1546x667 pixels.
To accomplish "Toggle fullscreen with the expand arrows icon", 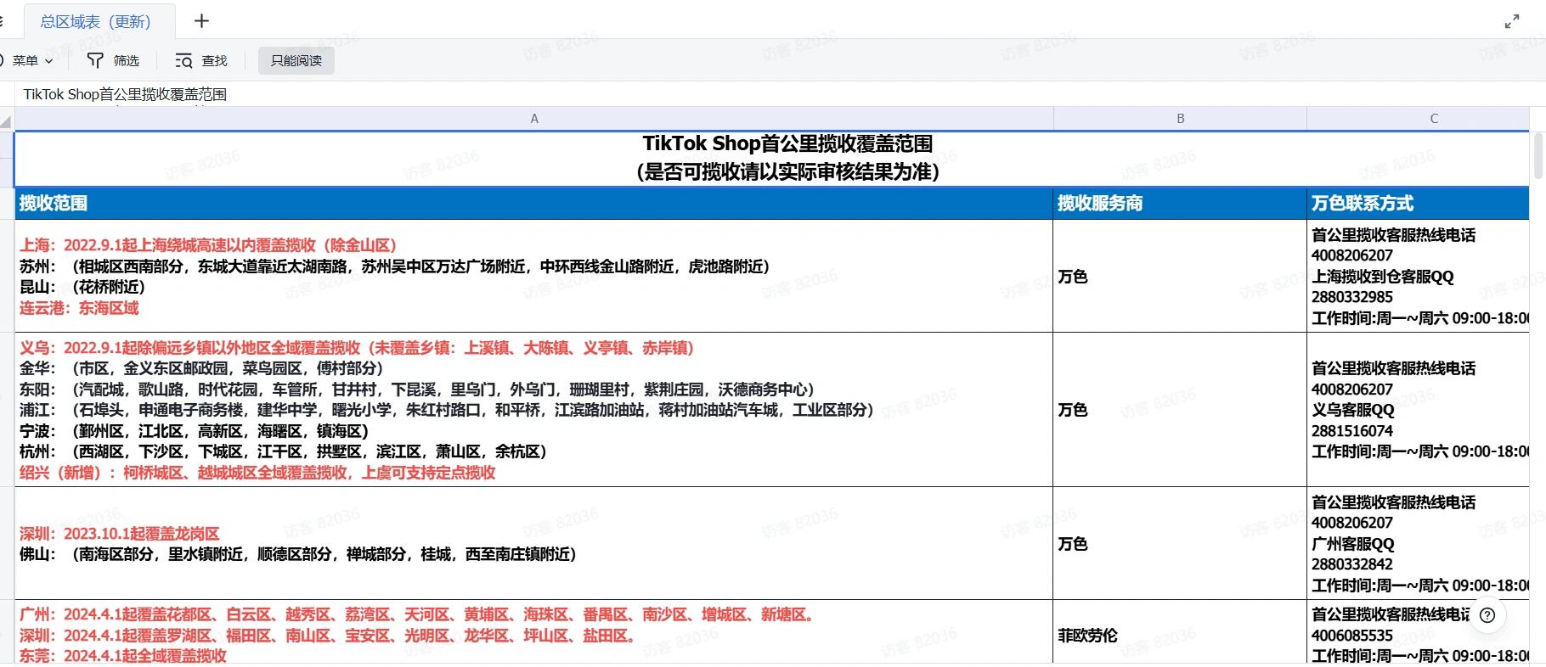I will [1512, 22].
